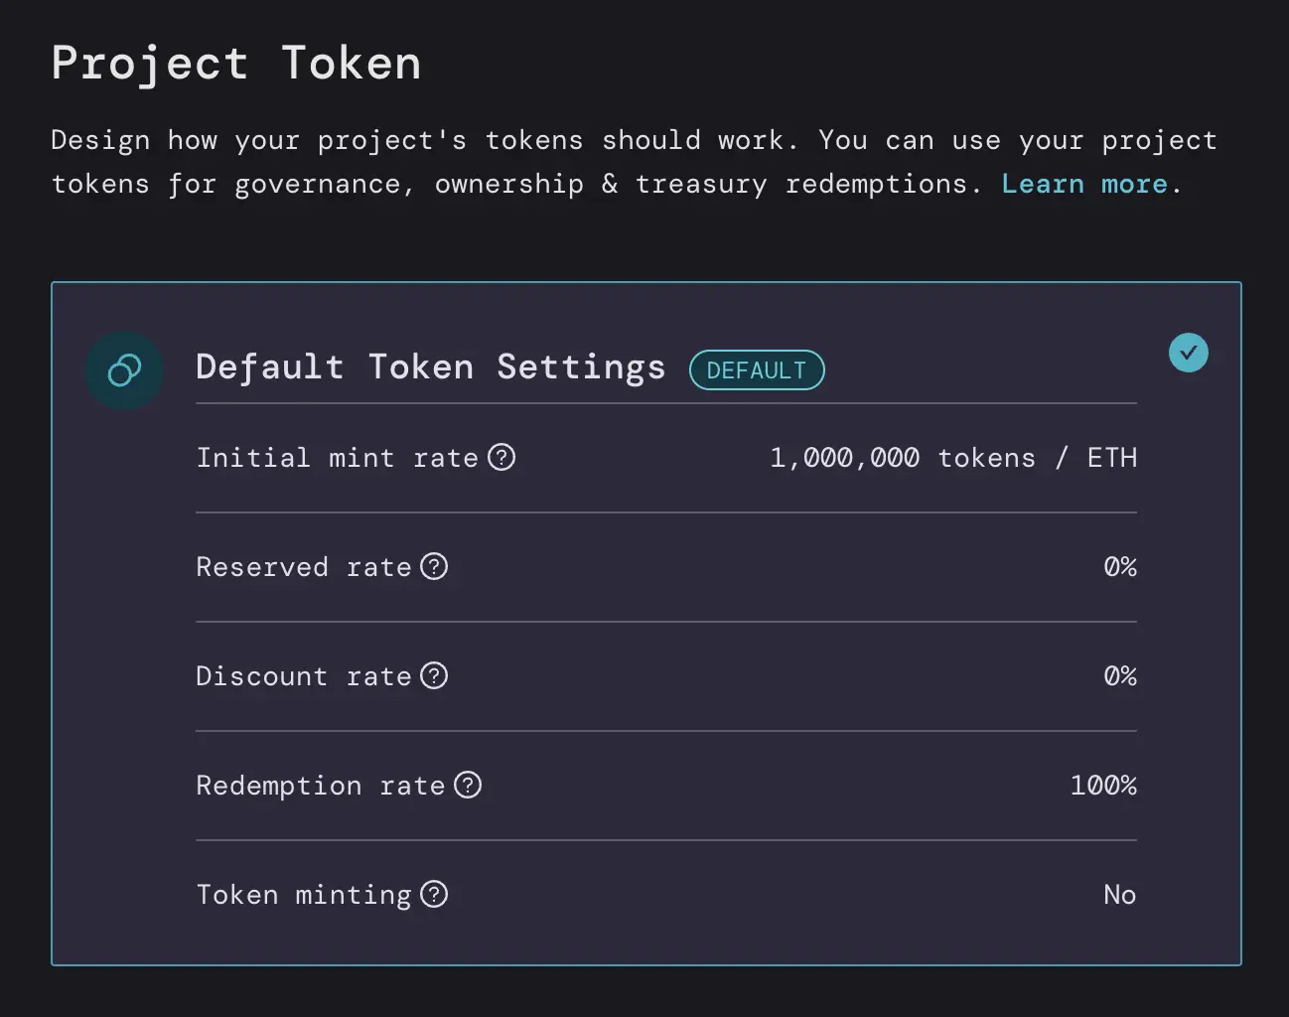Expand the Initial mint rate row
This screenshot has height=1017, width=1289.
coord(665,457)
